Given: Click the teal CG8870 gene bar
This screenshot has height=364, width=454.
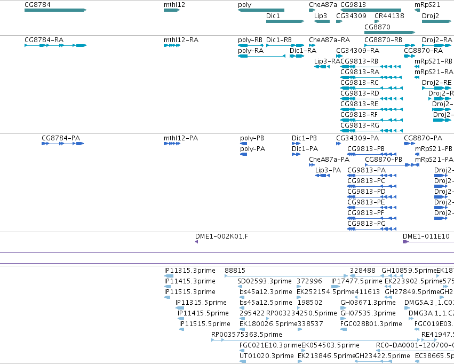Looking at the screenshot, I should (390, 33).
